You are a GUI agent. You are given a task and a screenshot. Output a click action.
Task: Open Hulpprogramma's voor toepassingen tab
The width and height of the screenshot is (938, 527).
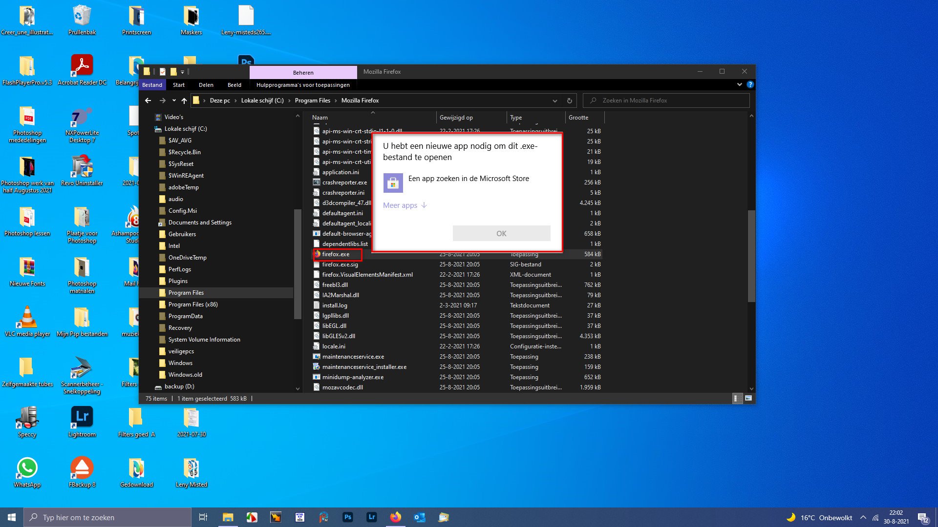[303, 85]
